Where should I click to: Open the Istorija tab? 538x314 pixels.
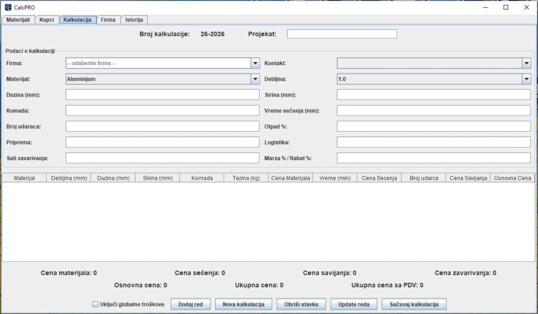tap(134, 20)
